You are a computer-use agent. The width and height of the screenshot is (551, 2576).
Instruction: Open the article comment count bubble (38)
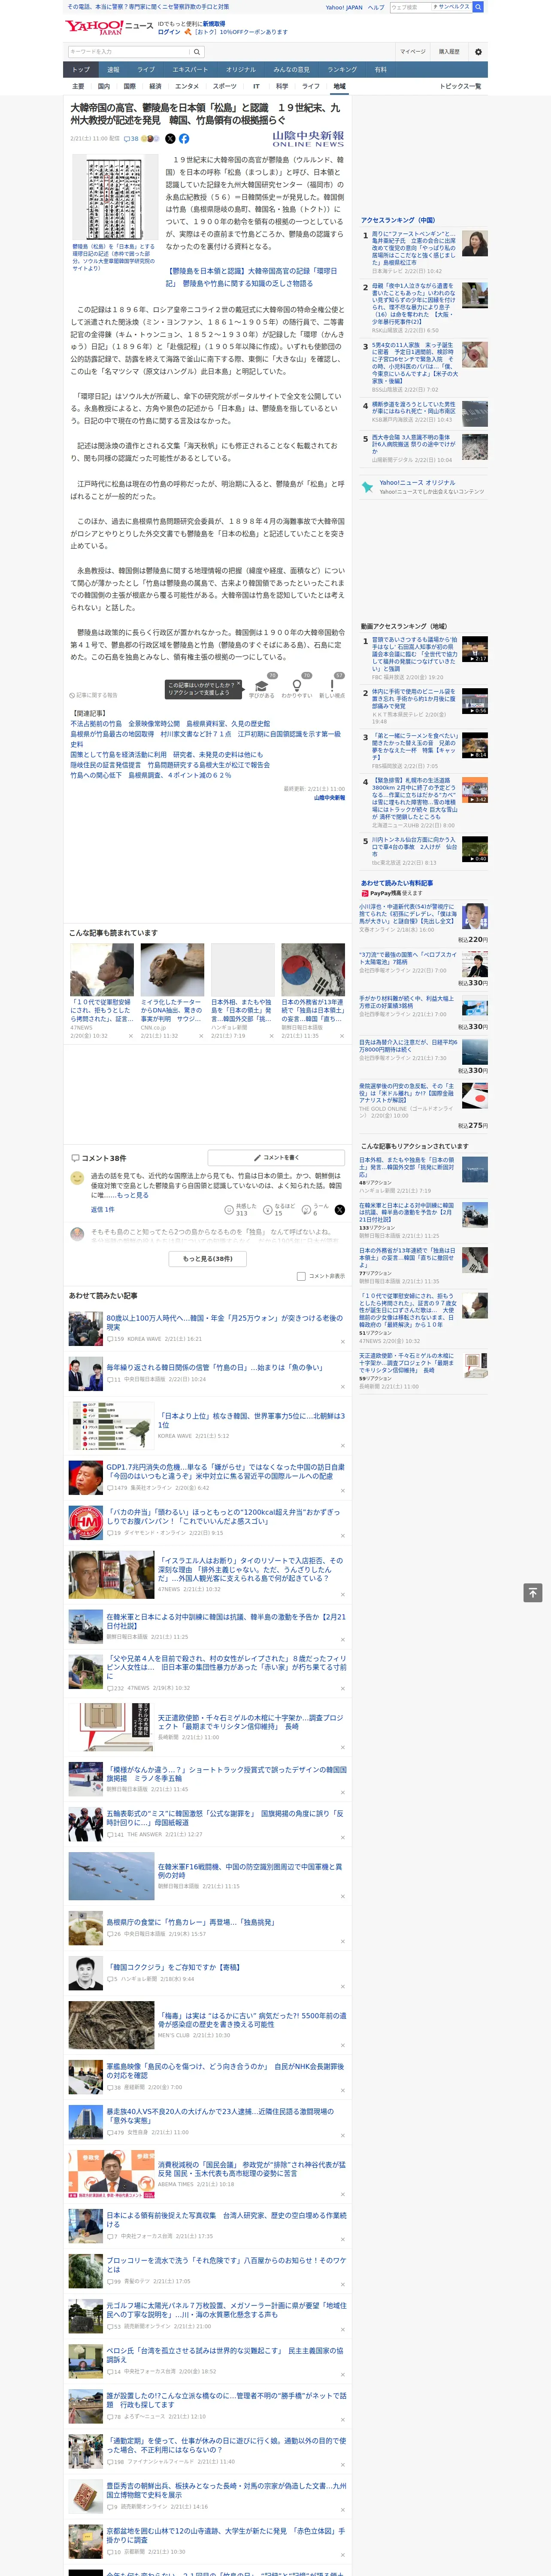[131, 139]
